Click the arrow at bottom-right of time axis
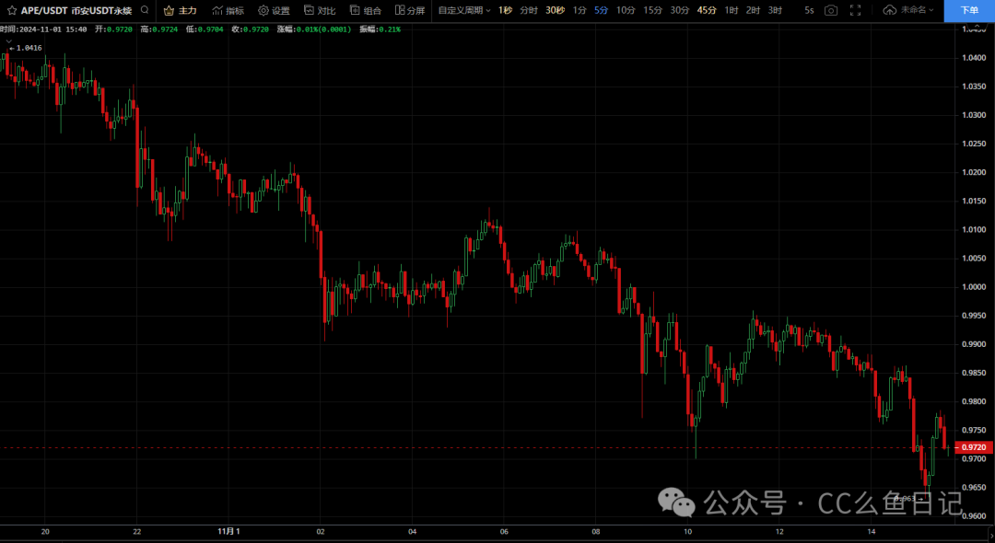 pos(992,537)
